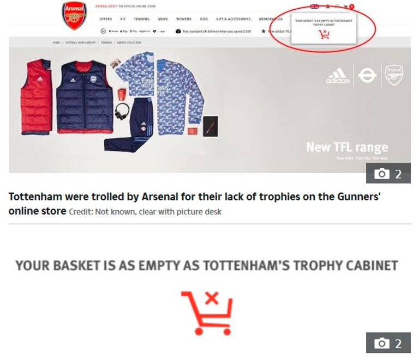The width and height of the screenshot is (419, 361).
Task: Click the navy padded vest product image
Action: click(85, 97)
